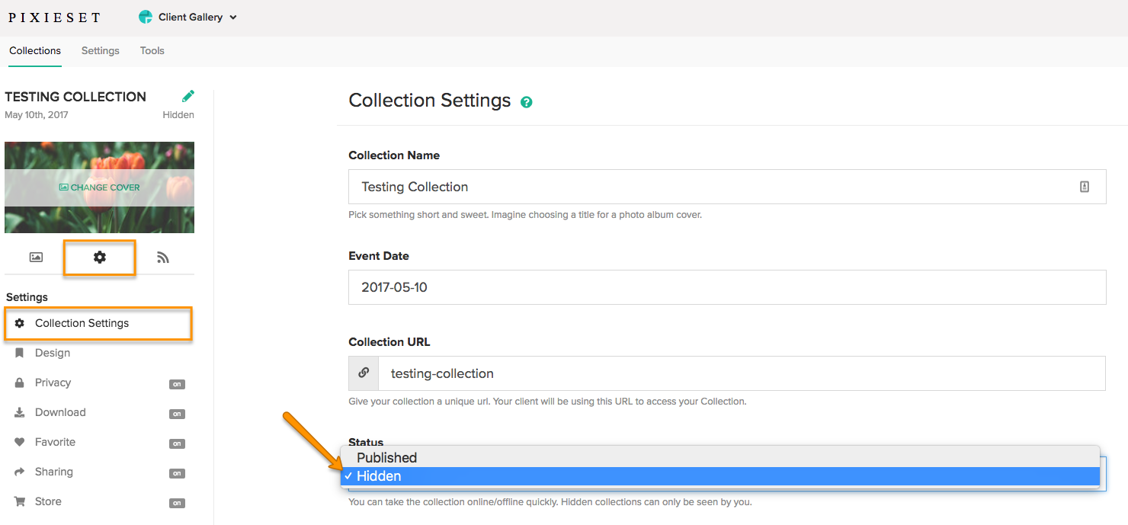Select the photos icon tab under the cover
1128x525 pixels.
(x=36, y=258)
